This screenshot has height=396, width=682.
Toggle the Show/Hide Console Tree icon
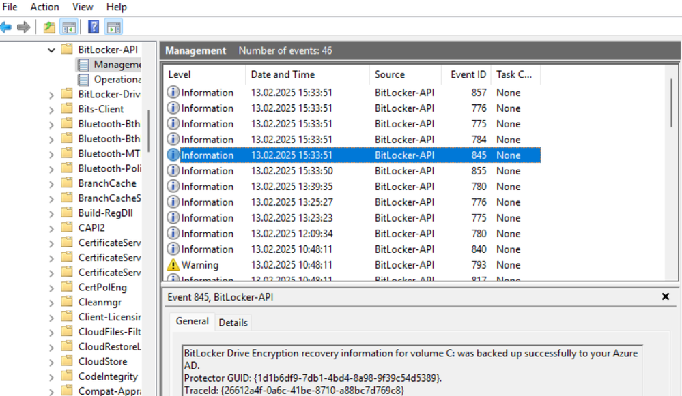coord(69,27)
